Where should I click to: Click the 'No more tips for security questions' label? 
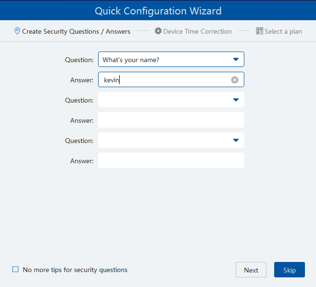click(x=75, y=270)
